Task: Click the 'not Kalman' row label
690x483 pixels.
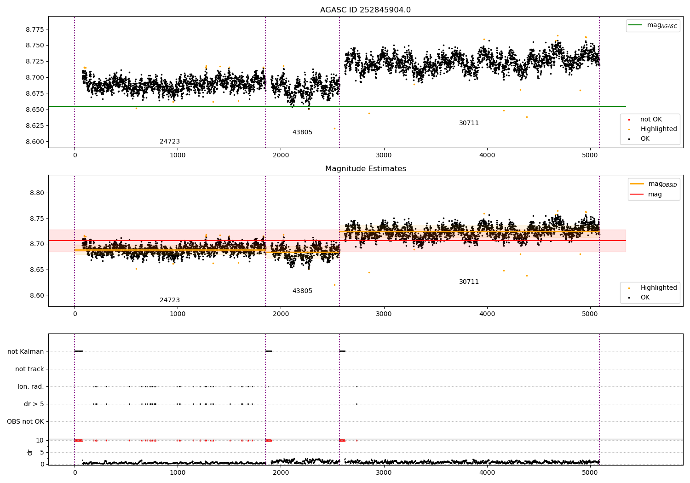Action: 26,351
